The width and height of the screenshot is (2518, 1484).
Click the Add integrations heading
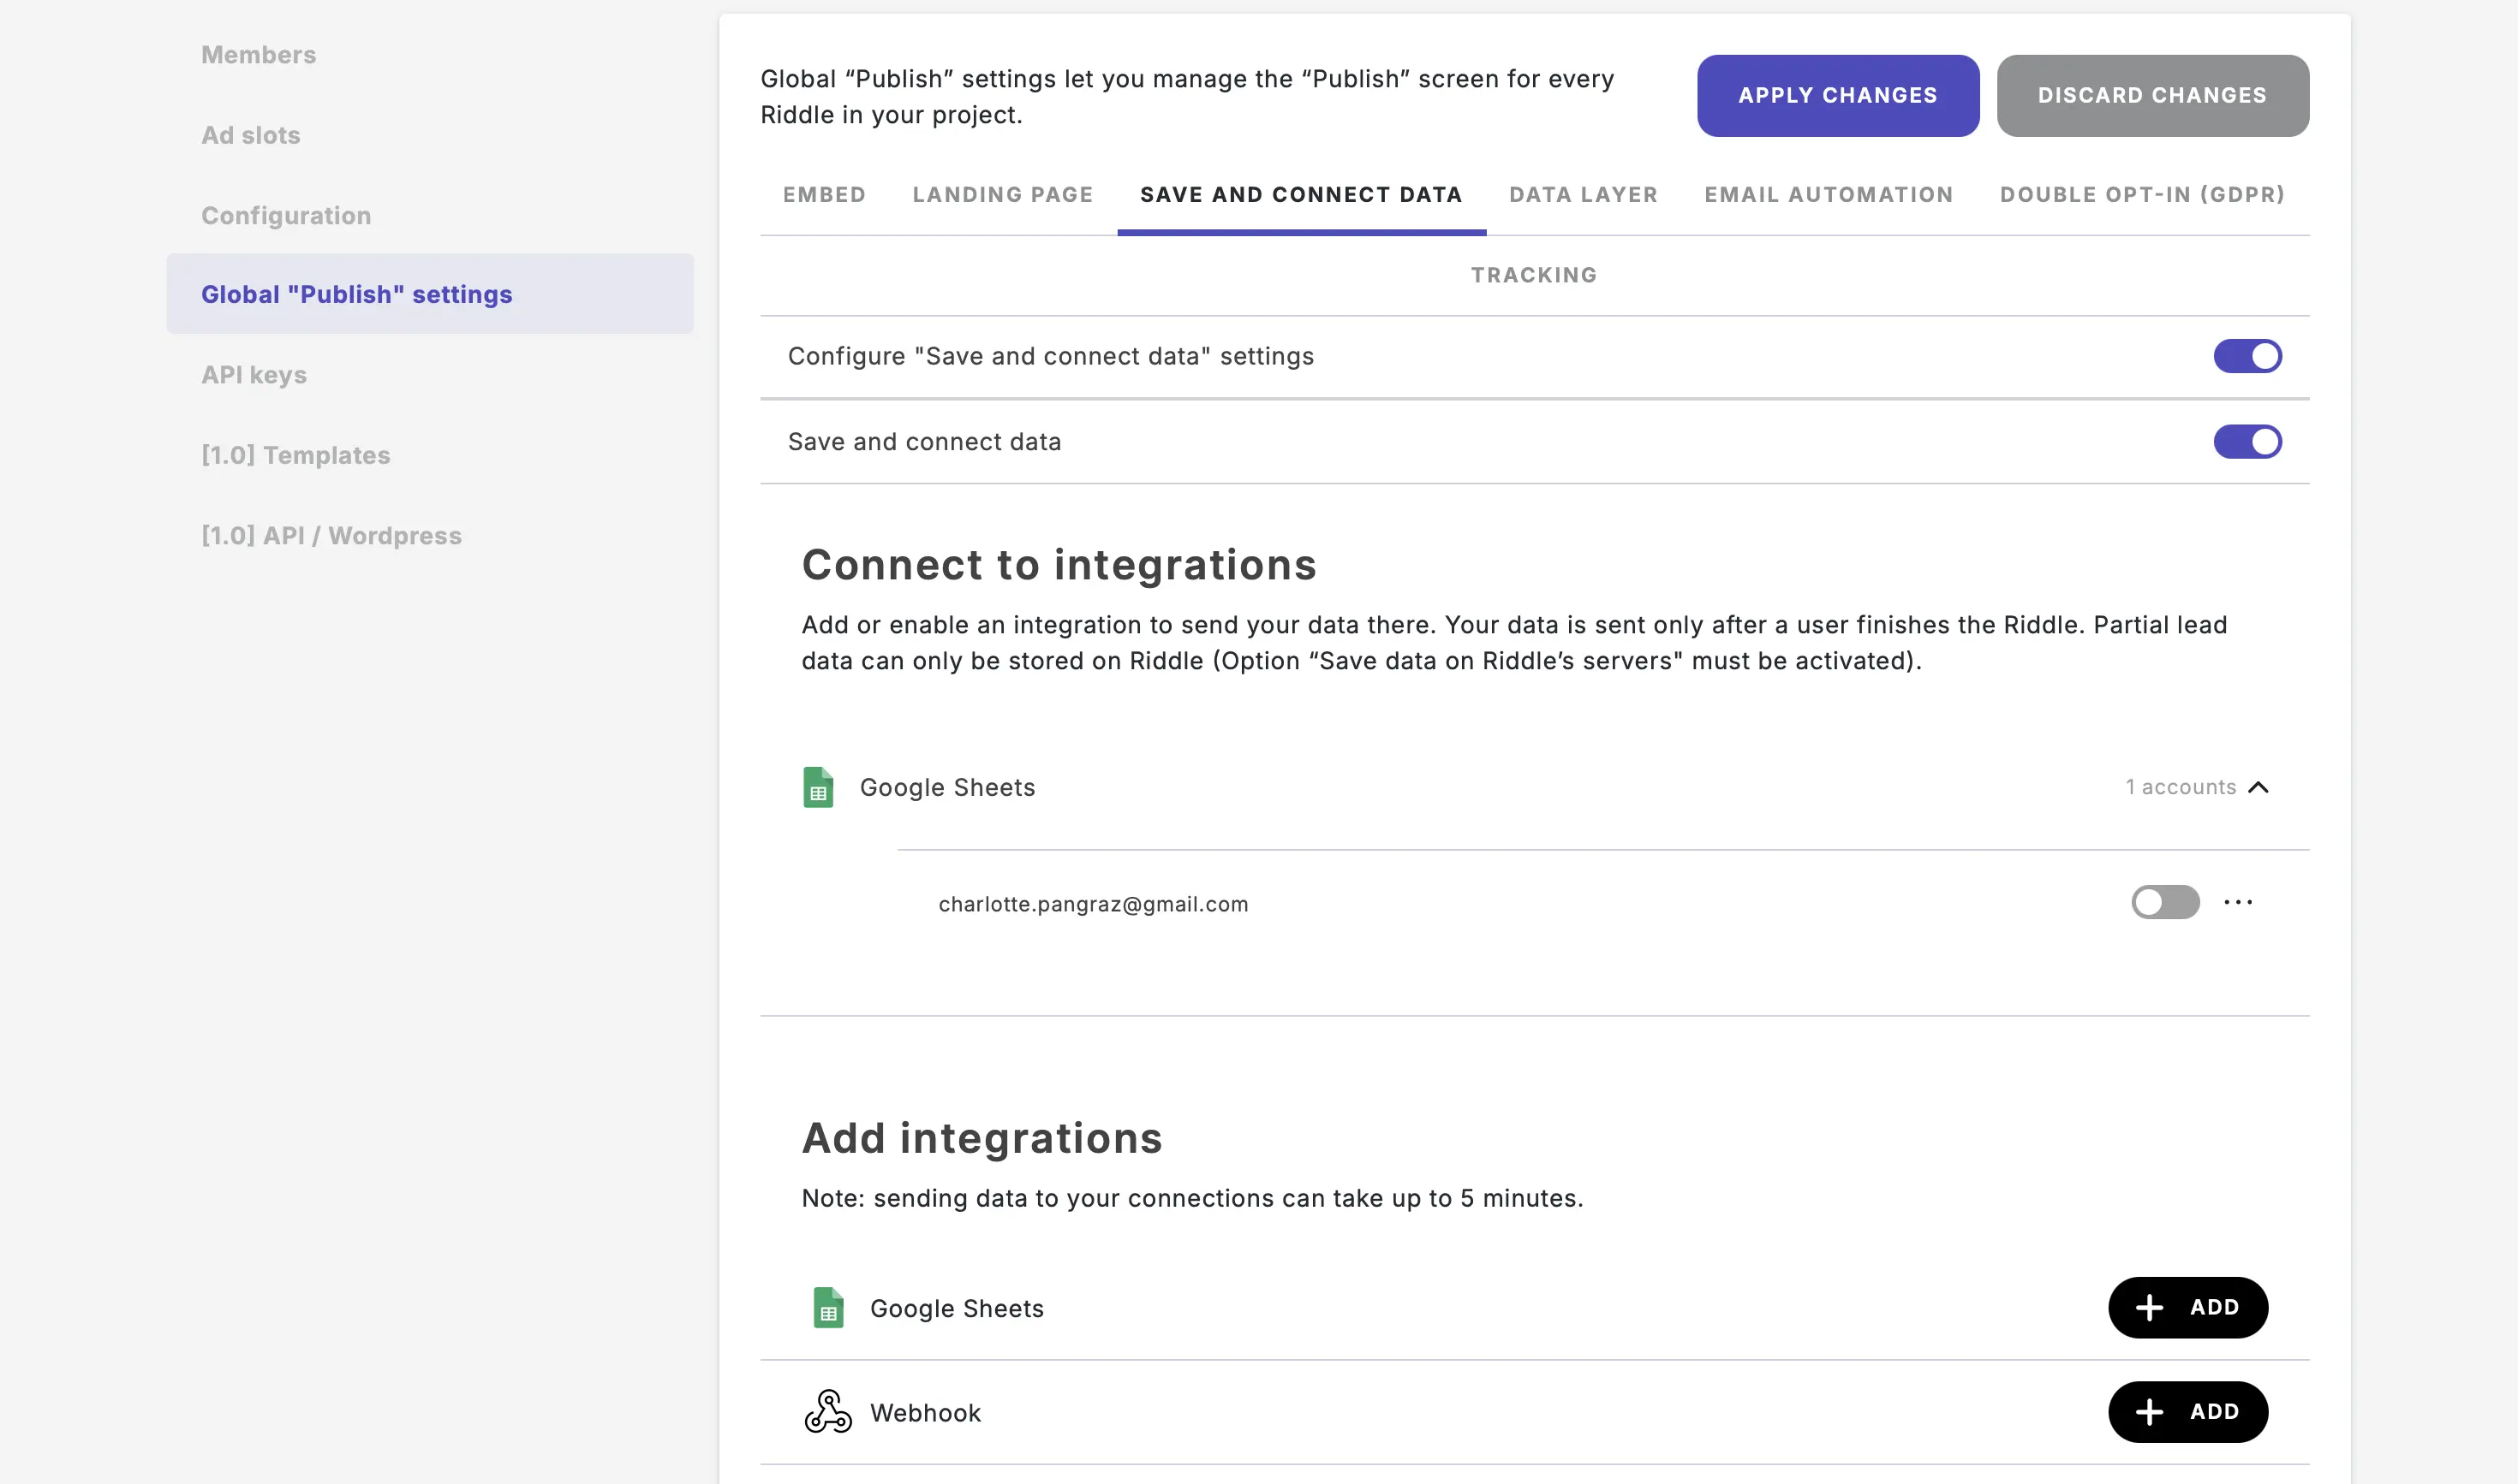click(982, 1138)
